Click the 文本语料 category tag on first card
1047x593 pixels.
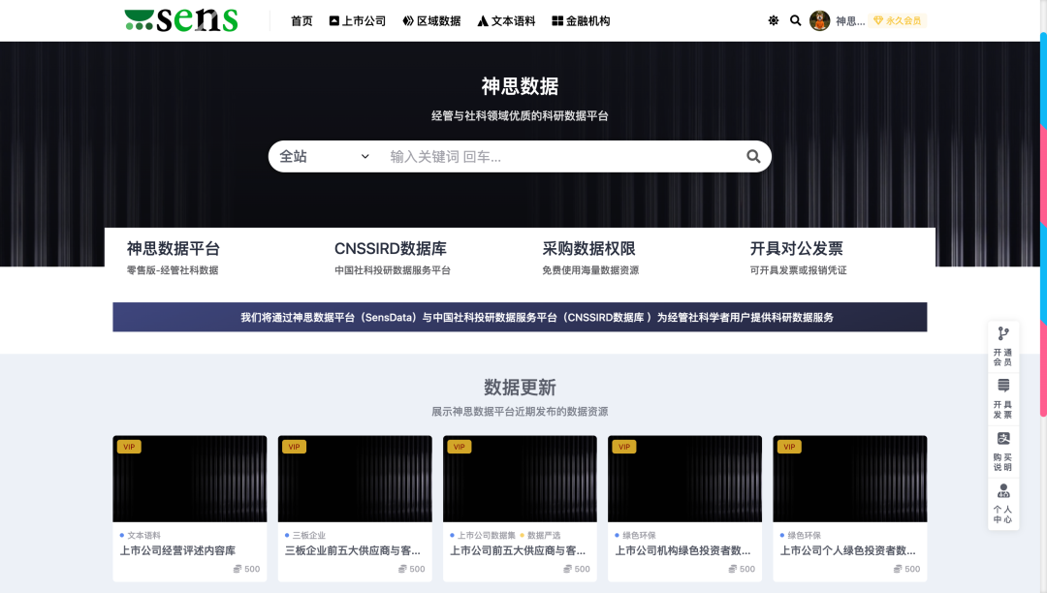tap(143, 535)
